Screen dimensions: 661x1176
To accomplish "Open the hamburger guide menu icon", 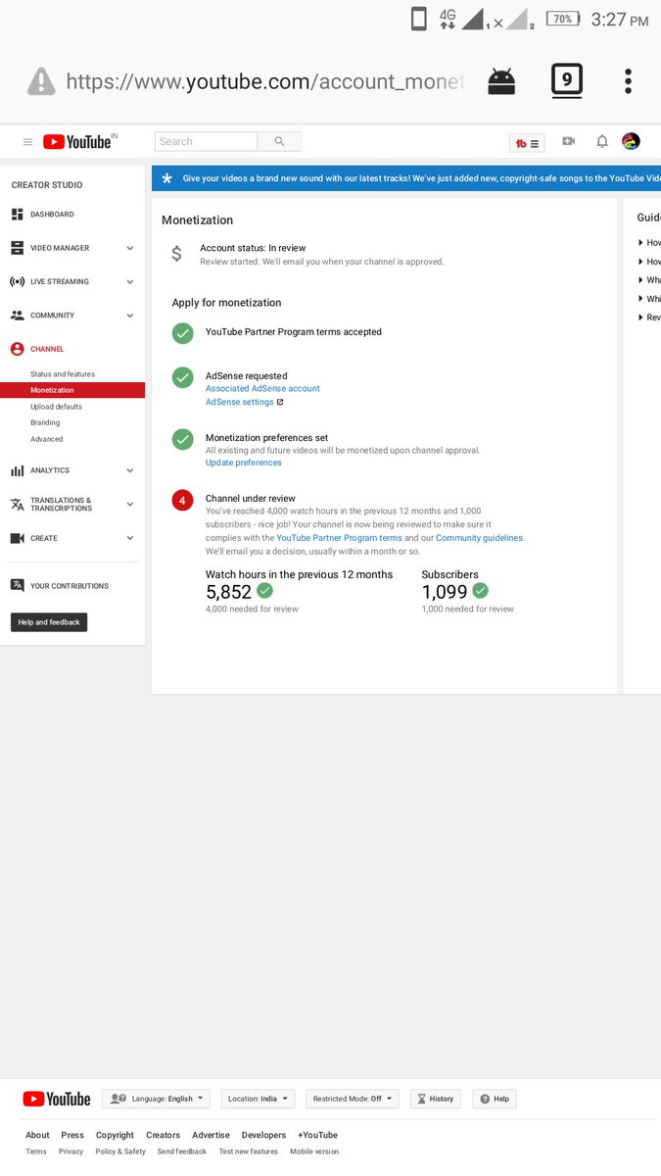I will point(27,142).
